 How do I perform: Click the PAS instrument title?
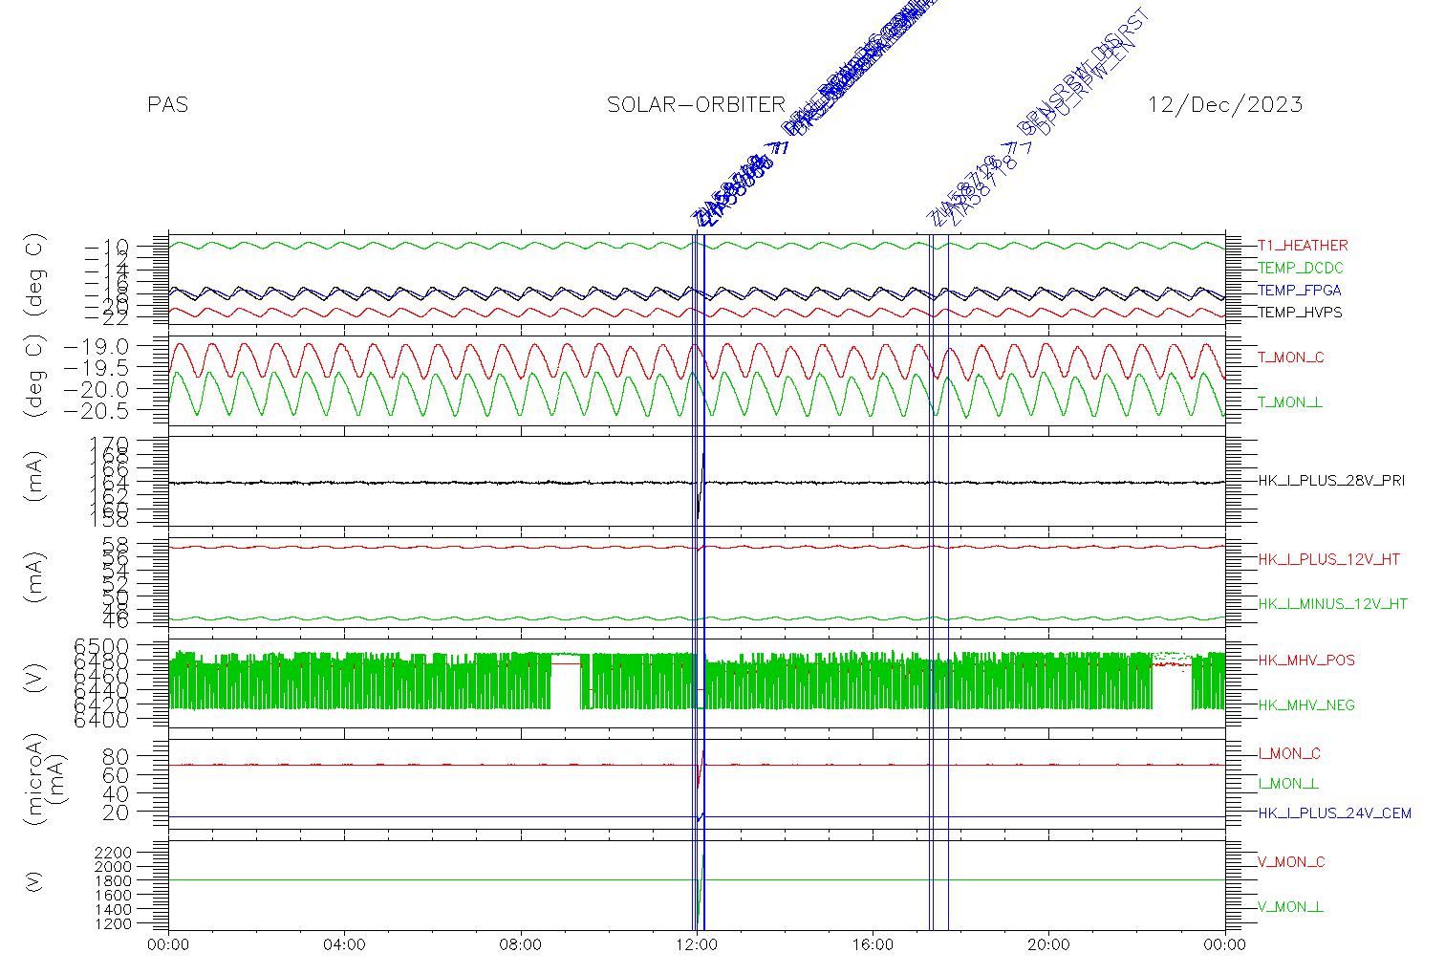click(168, 105)
